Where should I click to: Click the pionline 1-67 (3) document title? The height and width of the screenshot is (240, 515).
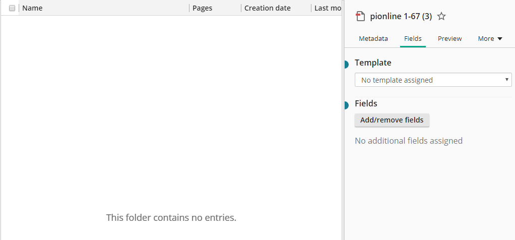tap(401, 17)
